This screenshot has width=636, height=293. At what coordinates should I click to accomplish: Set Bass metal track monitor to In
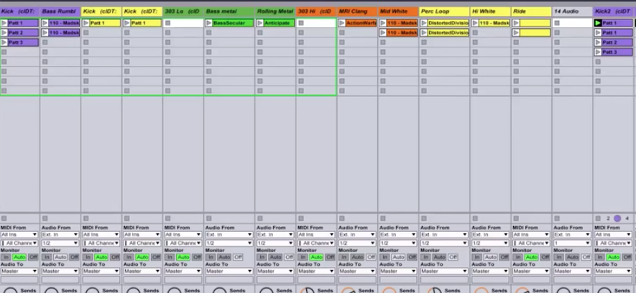[x=211, y=256]
